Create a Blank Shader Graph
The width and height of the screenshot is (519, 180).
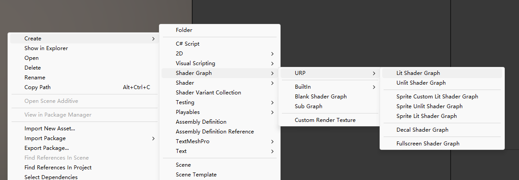(321, 97)
